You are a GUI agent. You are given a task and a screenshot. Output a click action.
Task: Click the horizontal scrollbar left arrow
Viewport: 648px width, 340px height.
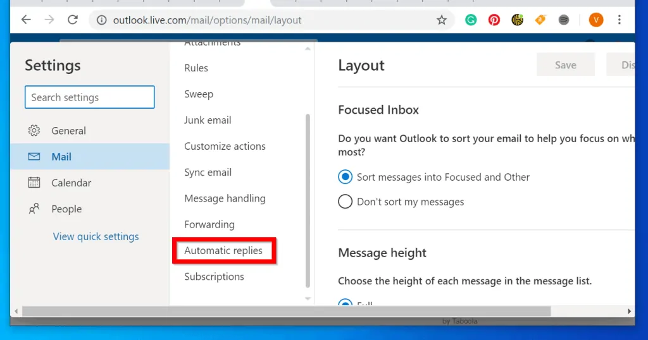coord(16,312)
